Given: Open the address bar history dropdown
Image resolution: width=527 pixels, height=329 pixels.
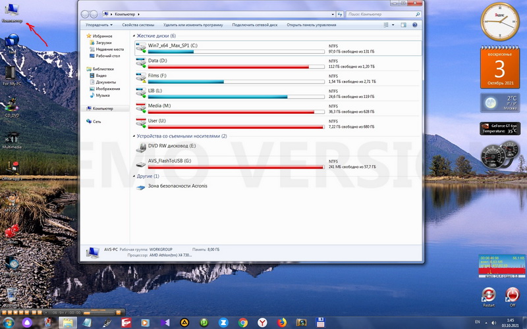Looking at the screenshot, I should point(333,14).
